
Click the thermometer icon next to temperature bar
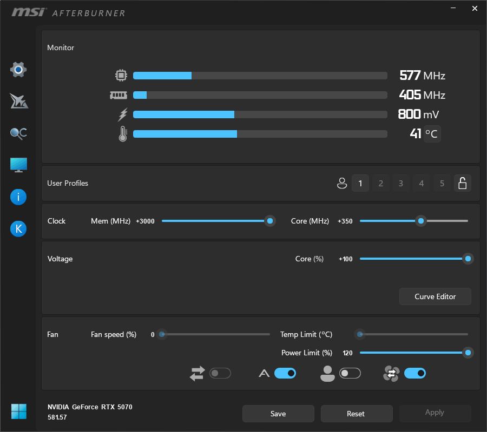122,133
